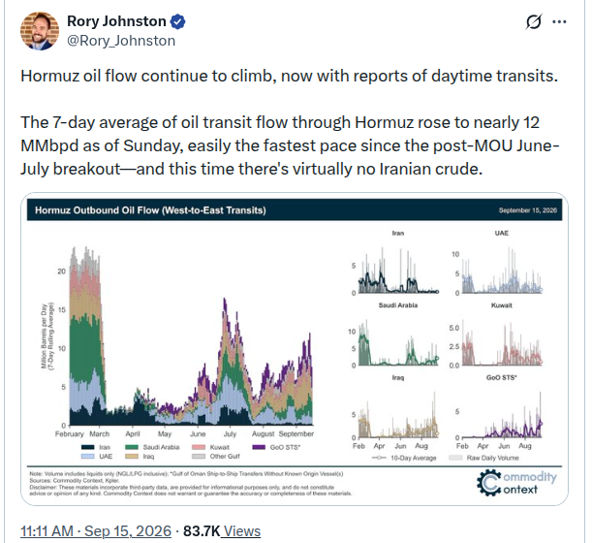Click the Iran legend color swatch
The height and width of the screenshot is (543, 592).
click(87, 447)
